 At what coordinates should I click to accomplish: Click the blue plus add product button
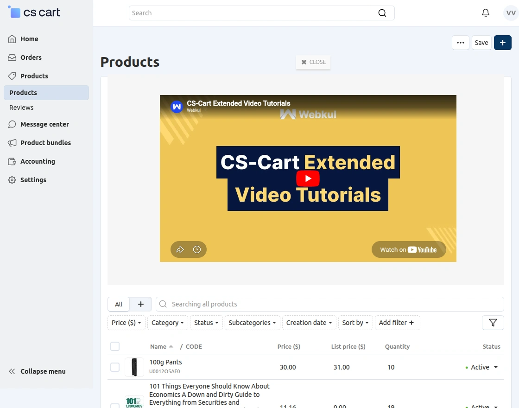click(502, 43)
